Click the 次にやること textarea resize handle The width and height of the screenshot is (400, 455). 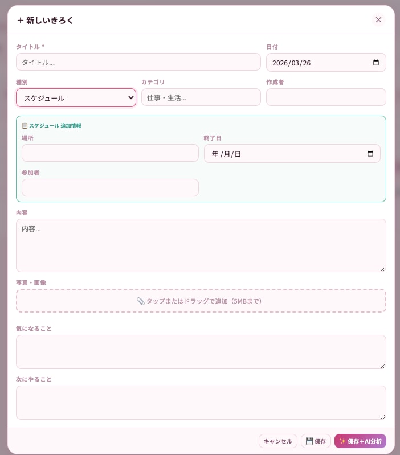click(383, 416)
